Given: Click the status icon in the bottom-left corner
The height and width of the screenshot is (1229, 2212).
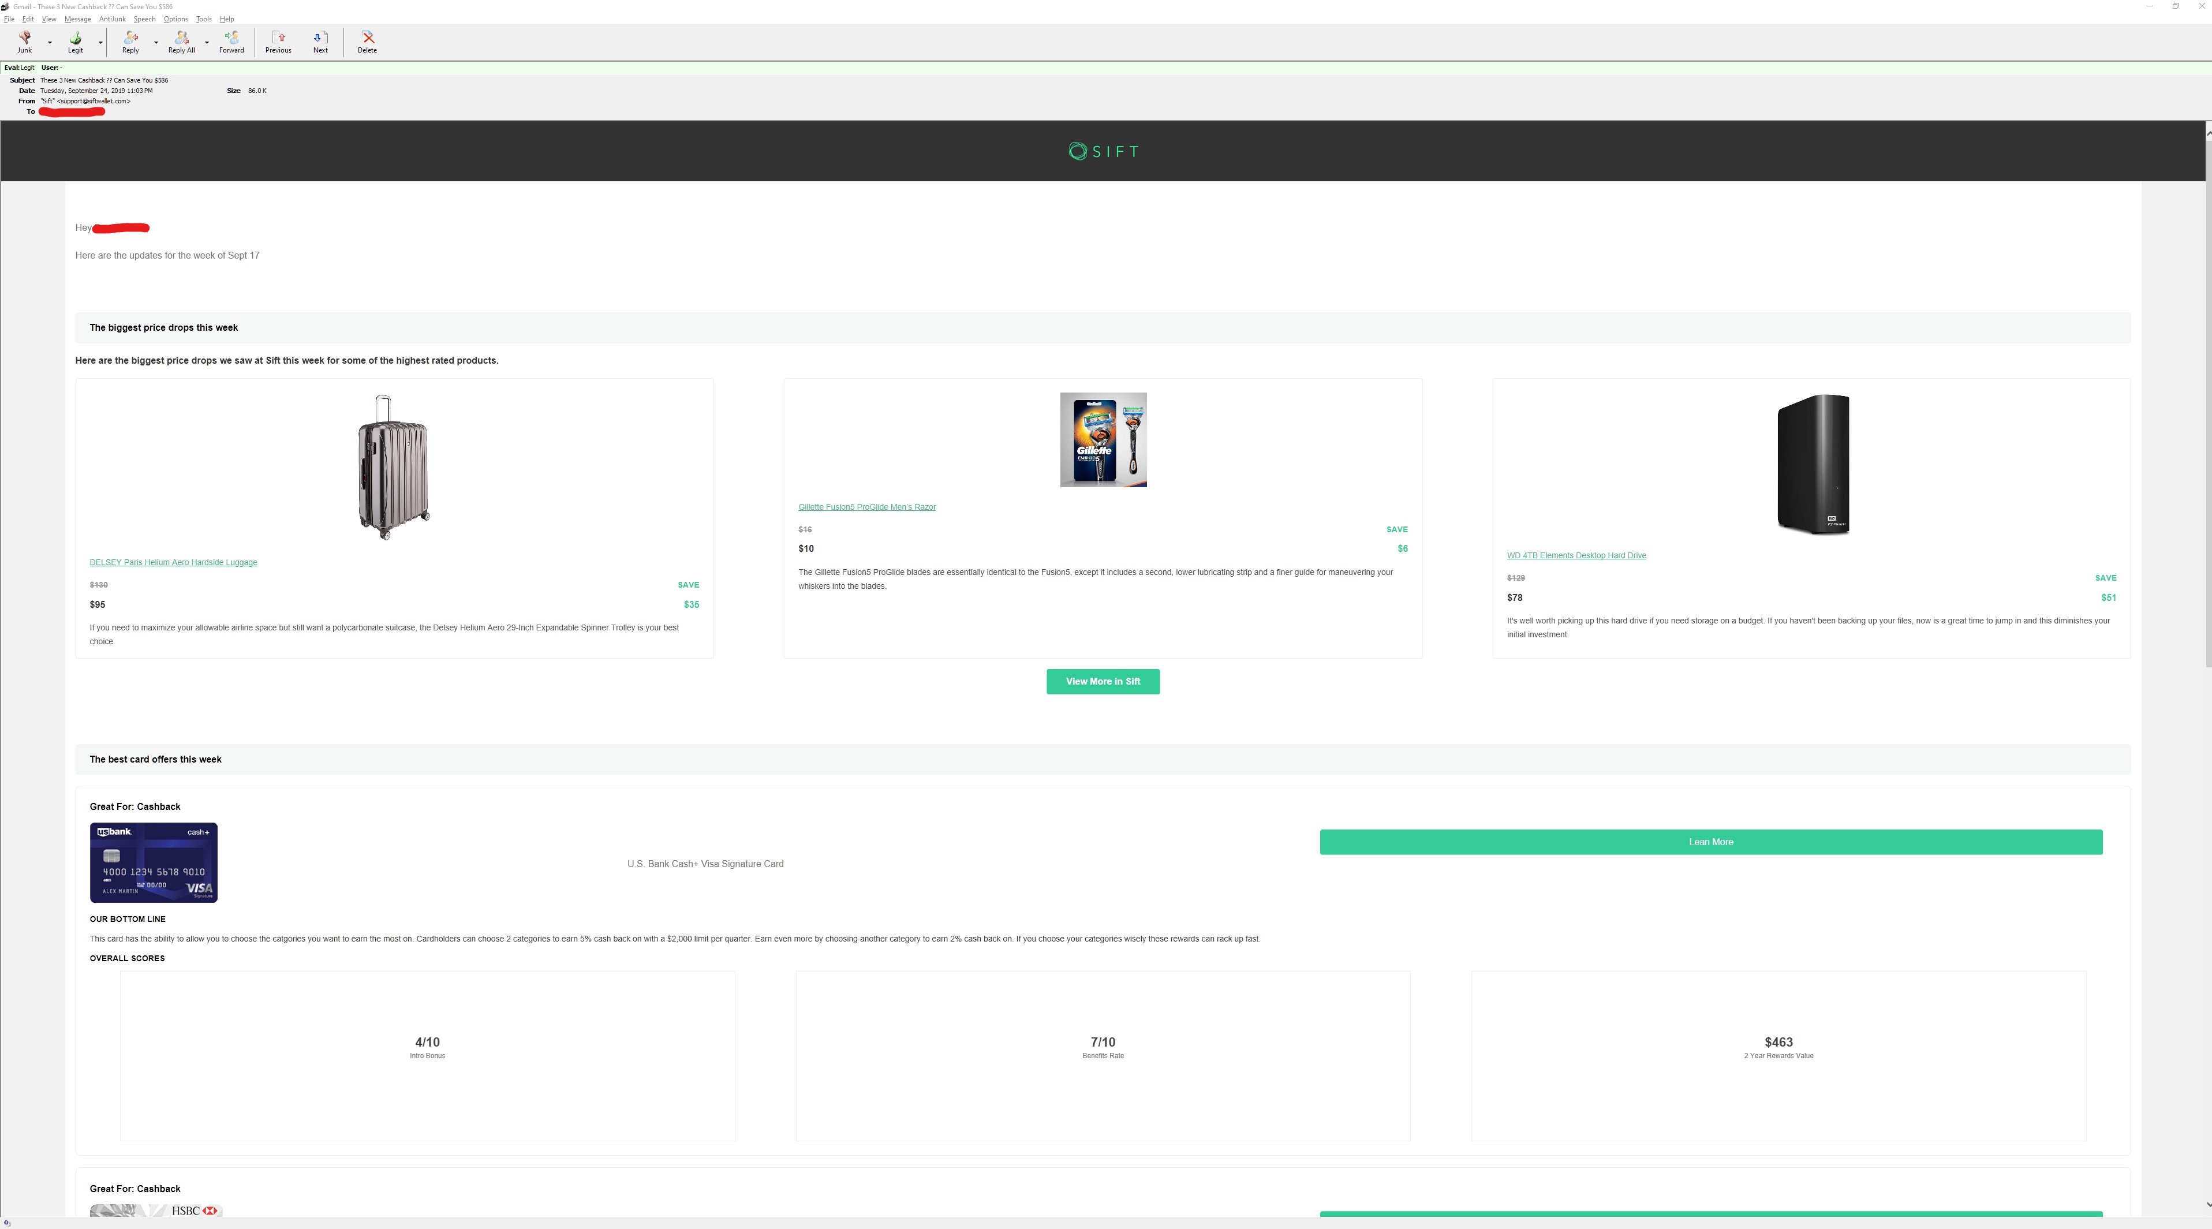Looking at the screenshot, I should [x=7, y=1223].
